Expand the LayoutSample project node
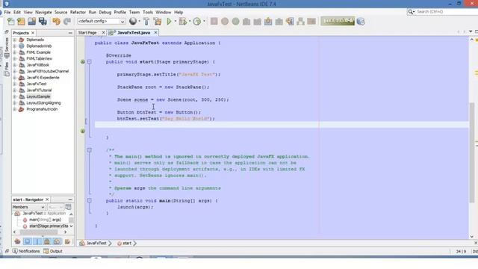Viewport: 478px width, 269px height. (15, 96)
